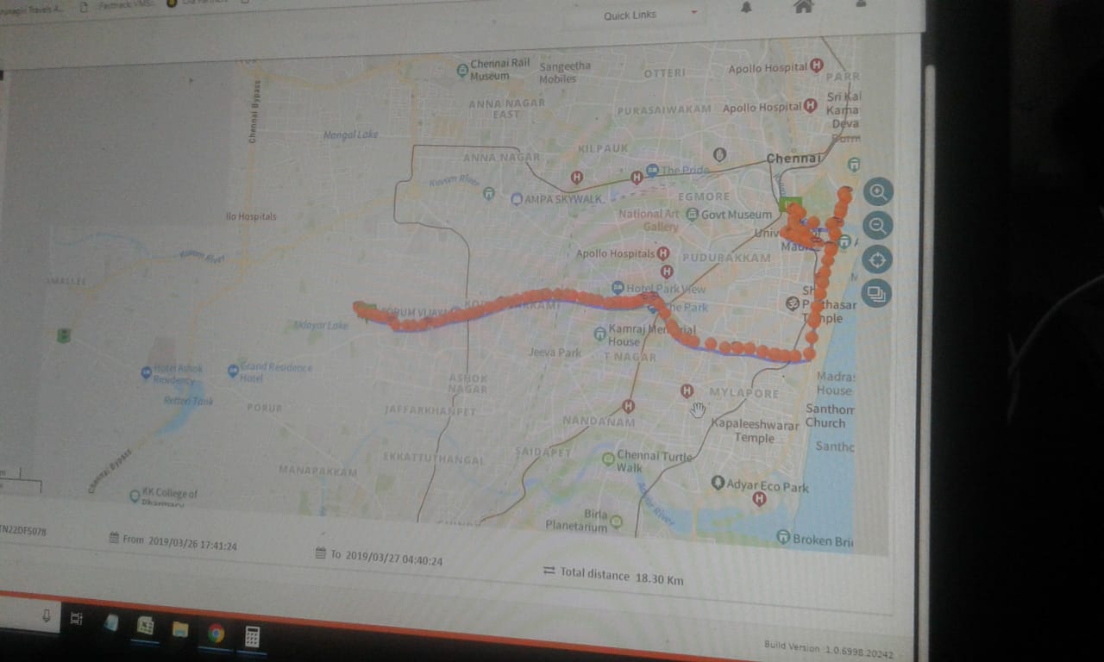Viewport: 1104px width, 662px height.
Task: Click the Apollo Hospitals marker near Pudupakkam
Action: 663,253
